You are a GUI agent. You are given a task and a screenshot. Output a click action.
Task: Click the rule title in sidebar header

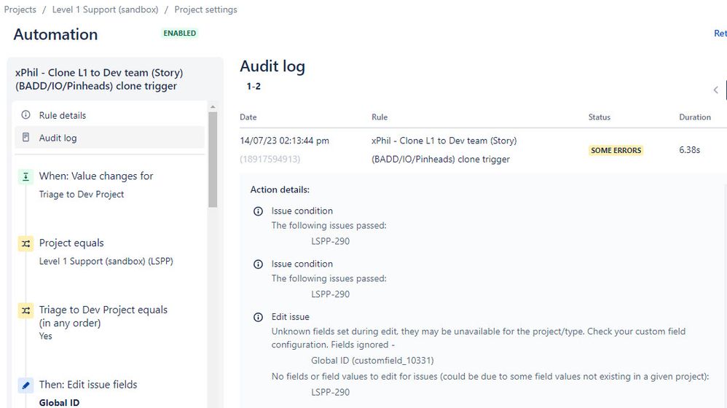pyautogui.click(x=99, y=79)
